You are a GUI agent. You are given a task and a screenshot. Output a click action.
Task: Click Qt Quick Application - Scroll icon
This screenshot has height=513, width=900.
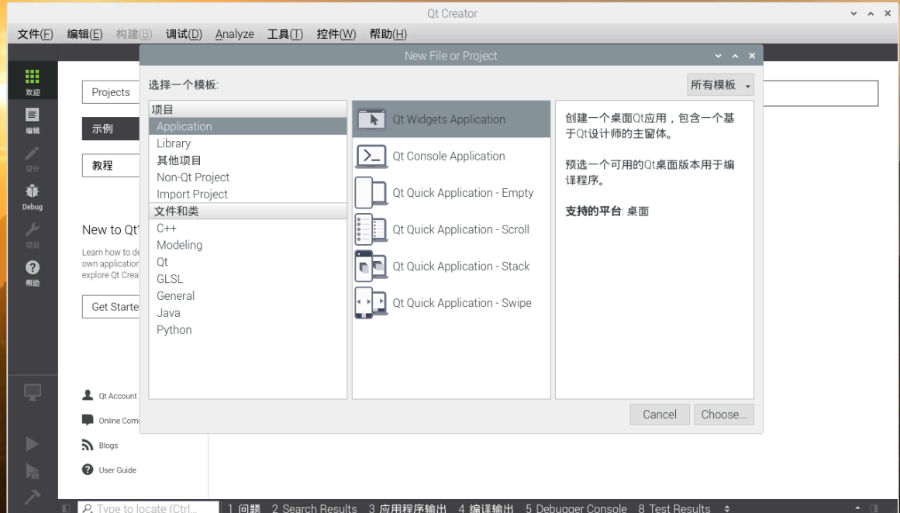[371, 229]
